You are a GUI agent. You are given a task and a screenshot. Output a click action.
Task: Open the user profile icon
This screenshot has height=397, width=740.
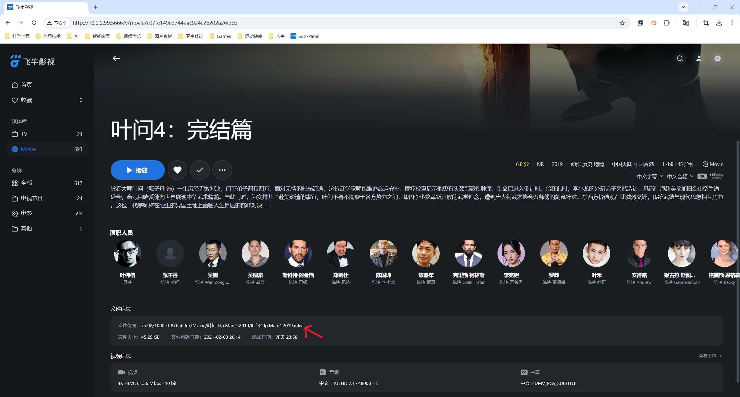click(x=699, y=59)
